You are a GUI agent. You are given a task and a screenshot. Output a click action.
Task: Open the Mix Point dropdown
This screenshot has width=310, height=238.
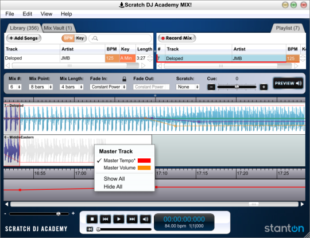click(41, 87)
